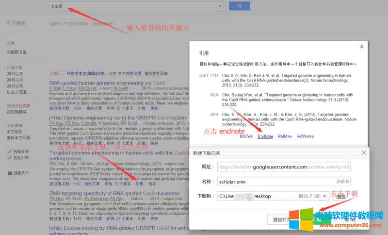Open the download location path dropdown
388x235 pixels.
(x=325, y=196)
